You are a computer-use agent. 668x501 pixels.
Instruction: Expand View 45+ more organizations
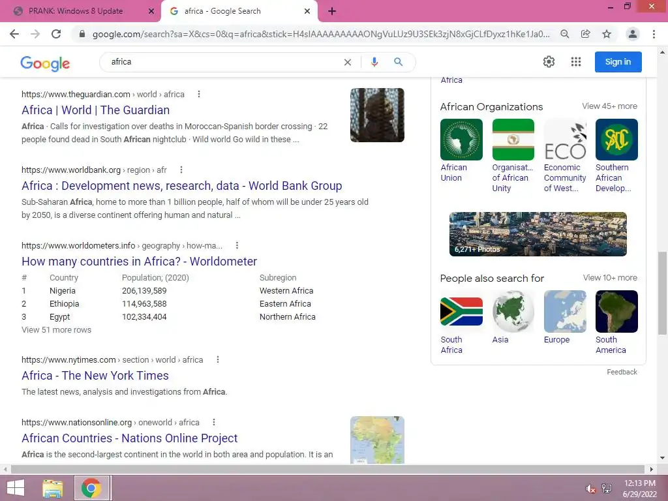(x=610, y=106)
